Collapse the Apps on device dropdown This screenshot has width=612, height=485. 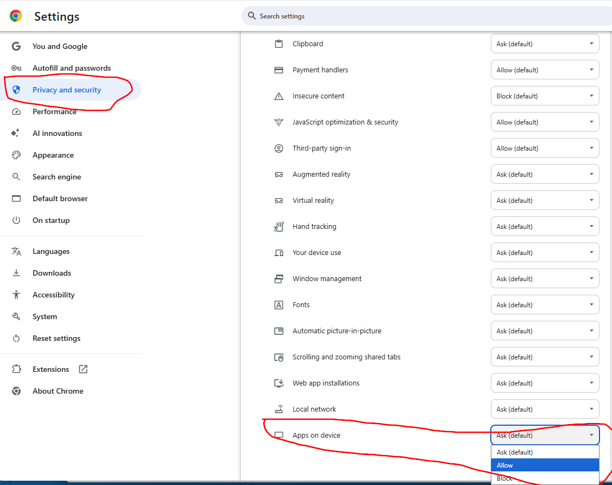[545, 435]
